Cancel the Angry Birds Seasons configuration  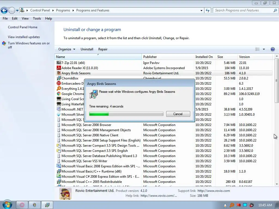pos(178,114)
